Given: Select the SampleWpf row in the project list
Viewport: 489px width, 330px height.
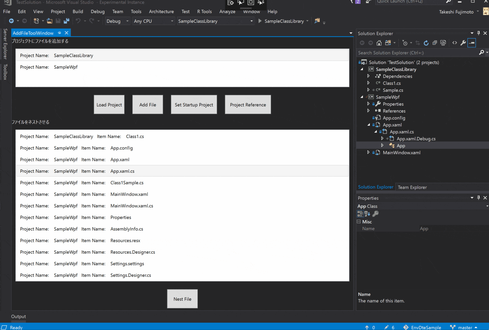Looking at the screenshot, I should pos(182,67).
